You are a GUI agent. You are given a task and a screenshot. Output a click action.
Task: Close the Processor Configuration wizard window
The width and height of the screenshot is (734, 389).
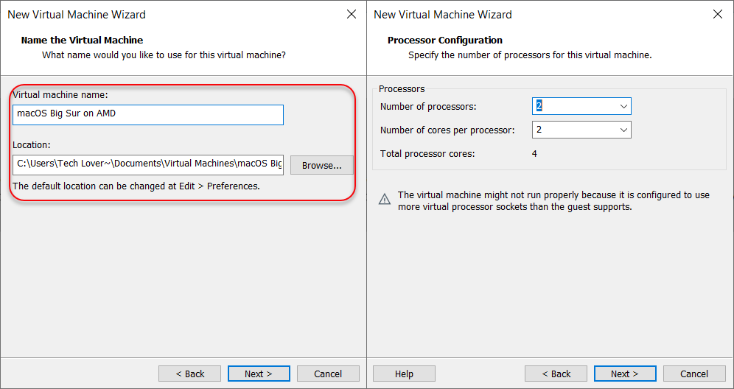[718, 15]
